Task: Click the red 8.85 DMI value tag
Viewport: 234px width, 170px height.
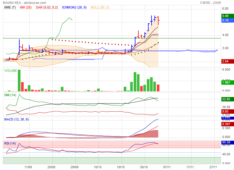Action: pos(228,111)
